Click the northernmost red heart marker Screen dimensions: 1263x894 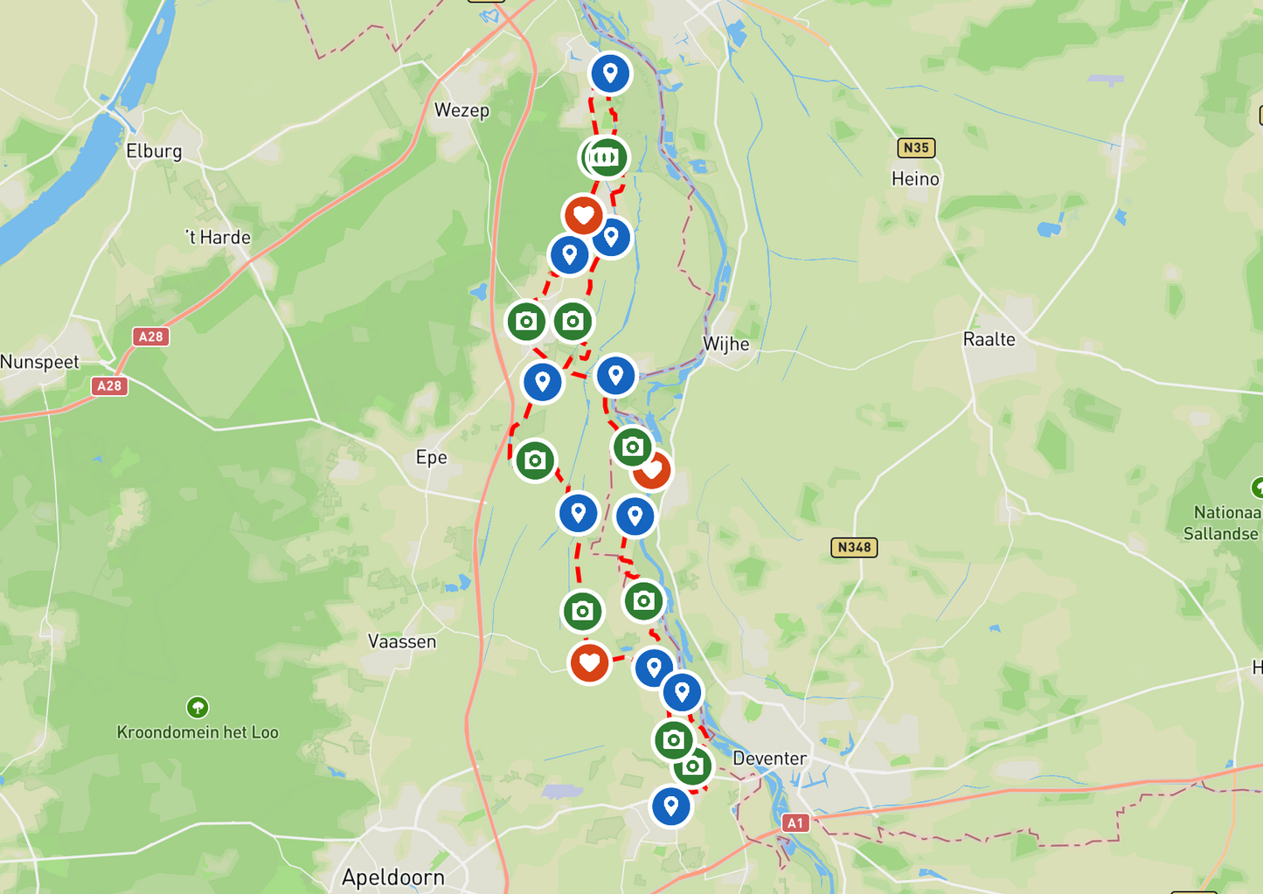(x=584, y=215)
